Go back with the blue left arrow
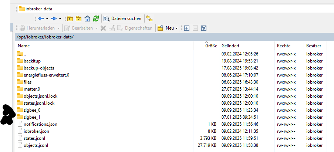334x152 pixels. coord(40,19)
